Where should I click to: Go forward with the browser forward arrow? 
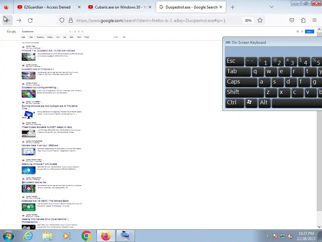coord(19,20)
